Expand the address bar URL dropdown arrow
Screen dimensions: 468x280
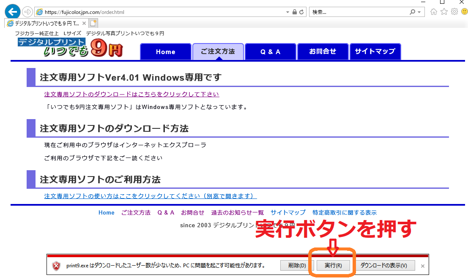tap(288, 12)
